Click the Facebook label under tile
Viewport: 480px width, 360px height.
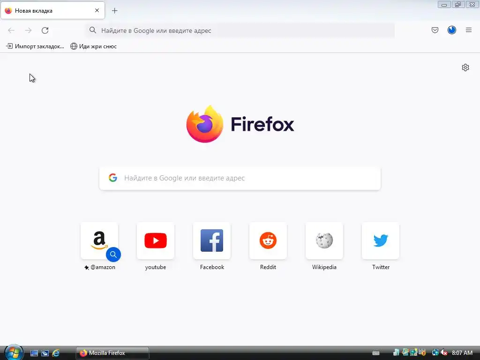(x=212, y=267)
